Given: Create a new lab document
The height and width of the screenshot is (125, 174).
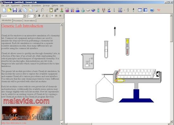Looking at the screenshot, I should point(4,10).
